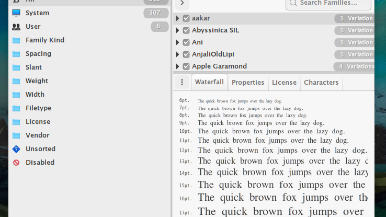Screen dimensions: 386x217
Task: Expand the aakar font family
Action: click(177, 18)
